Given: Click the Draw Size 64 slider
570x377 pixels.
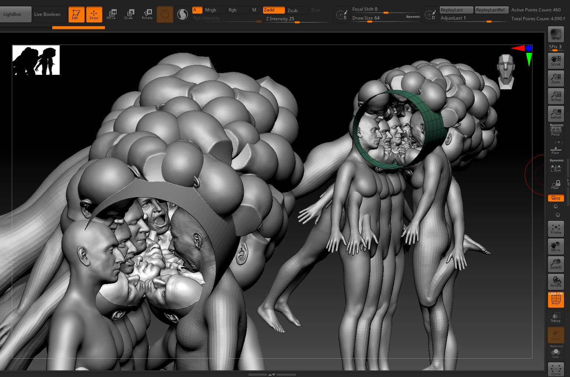Looking at the screenshot, I should 386,18.
